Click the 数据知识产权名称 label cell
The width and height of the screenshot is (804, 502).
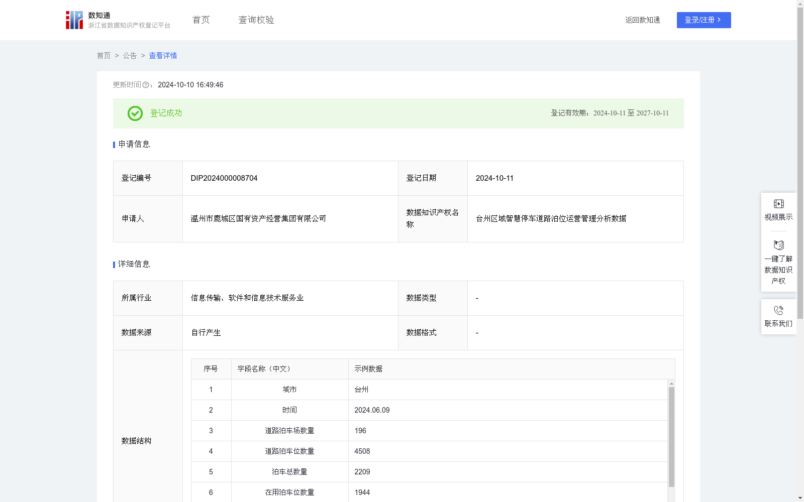tap(433, 219)
